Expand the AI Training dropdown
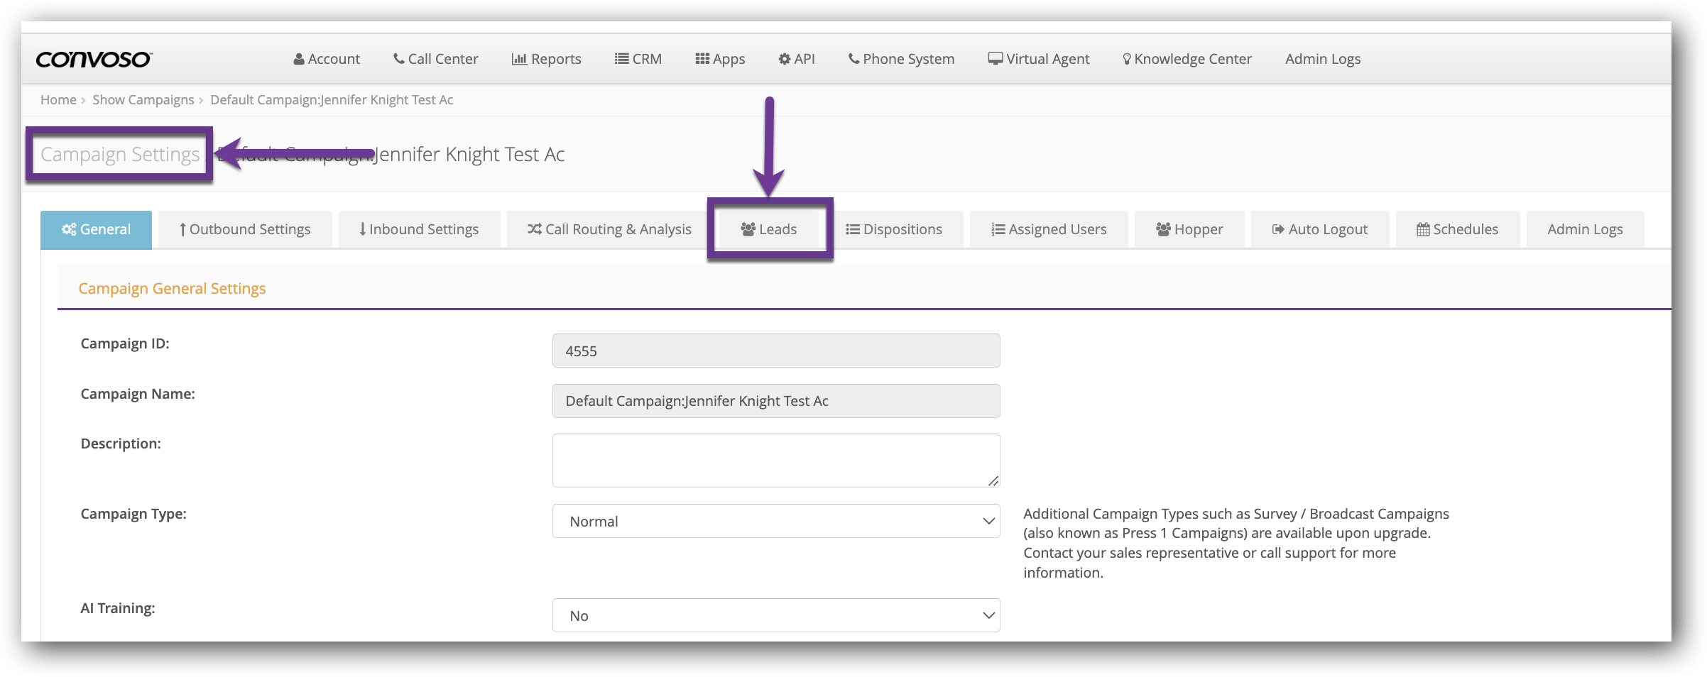The height and width of the screenshot is (677, 1707). [x=776, y=616]
